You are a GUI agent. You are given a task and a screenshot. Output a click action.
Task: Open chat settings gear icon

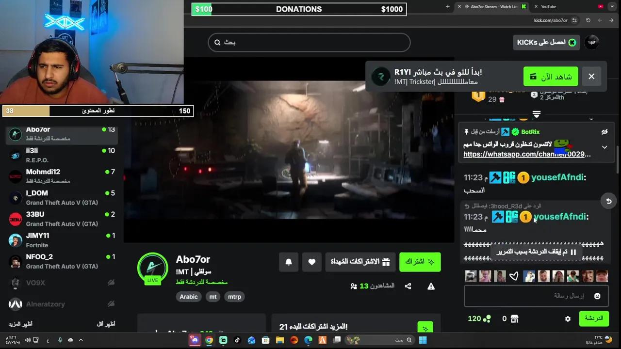pos(568,319)
